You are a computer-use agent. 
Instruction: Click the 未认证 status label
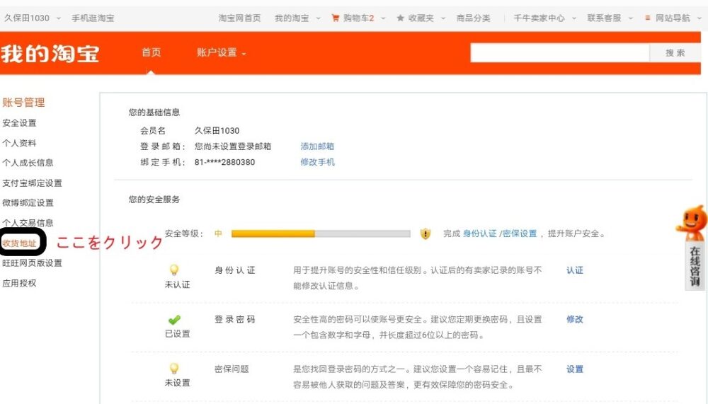(x=178, y=285)
